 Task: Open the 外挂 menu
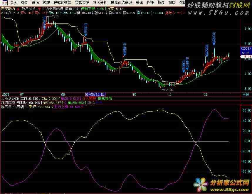(x=150, y=3)
